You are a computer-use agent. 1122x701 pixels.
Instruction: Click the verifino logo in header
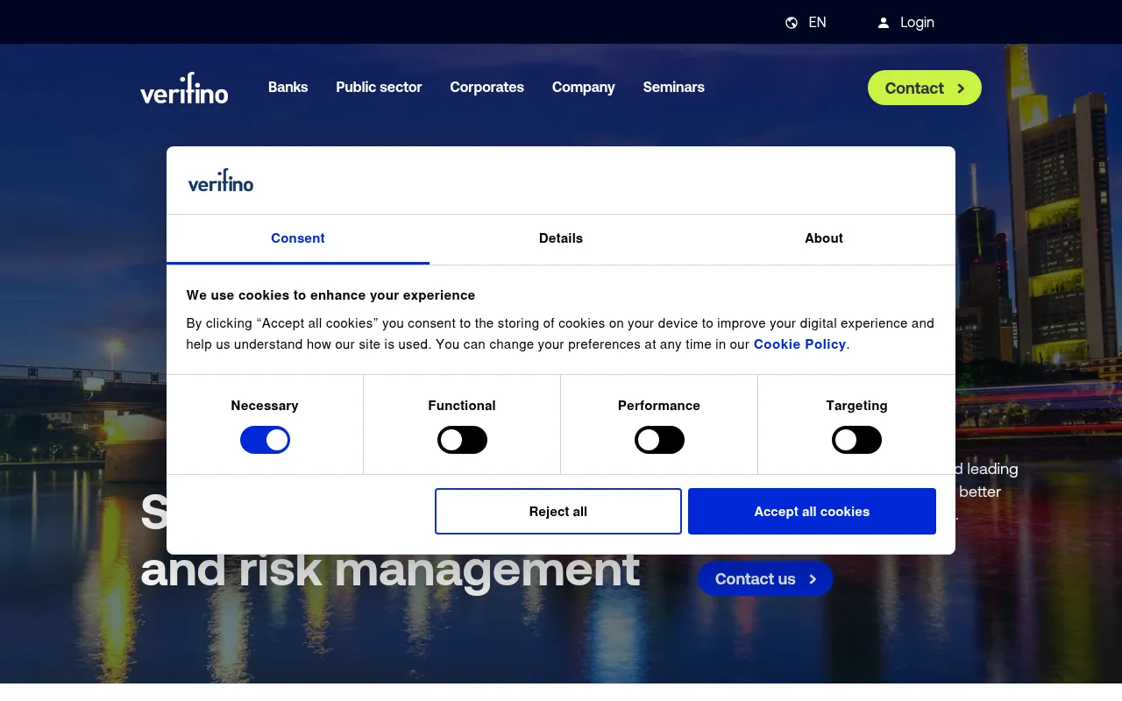[x=184, y=88]
